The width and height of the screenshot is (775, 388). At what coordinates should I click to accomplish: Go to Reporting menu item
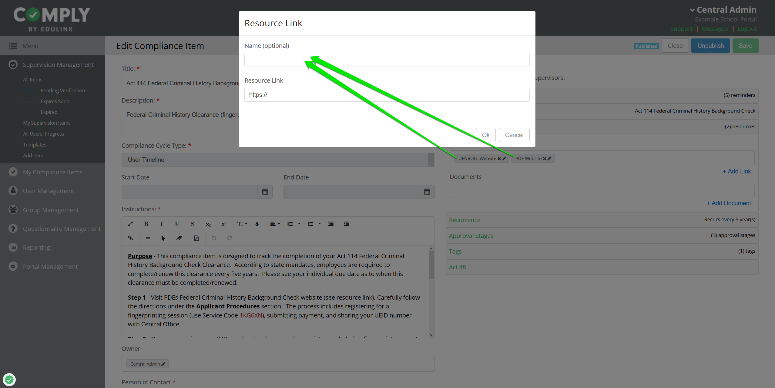click(36, 248)
